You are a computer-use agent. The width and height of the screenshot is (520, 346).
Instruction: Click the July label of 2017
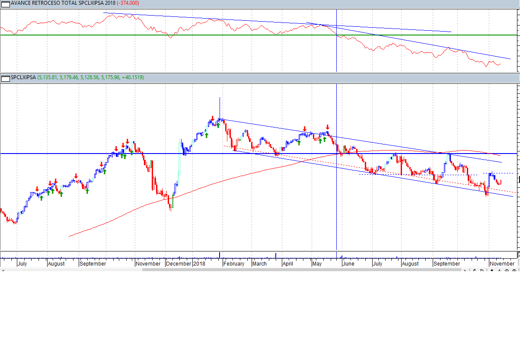click(x=22, y=263)
